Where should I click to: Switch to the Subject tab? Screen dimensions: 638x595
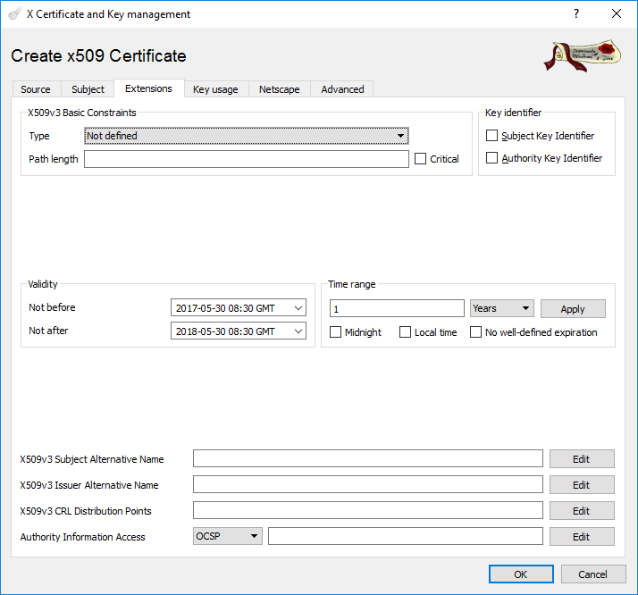coord(88,89)
